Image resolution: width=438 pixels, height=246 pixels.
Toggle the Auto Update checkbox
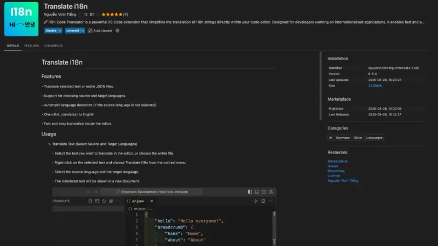coord(90,31)
